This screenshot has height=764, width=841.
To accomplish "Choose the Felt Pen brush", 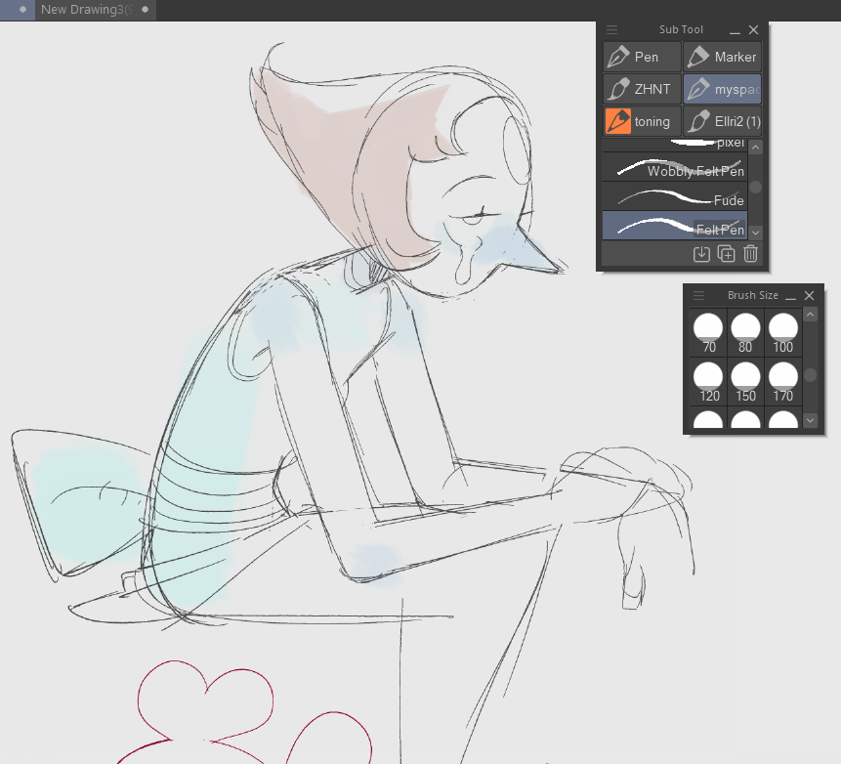I will pos(675,226).
